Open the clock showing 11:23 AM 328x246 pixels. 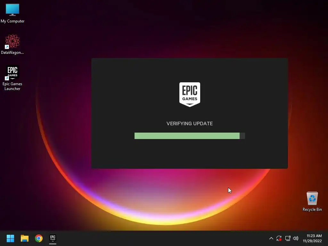click(314, 236)
